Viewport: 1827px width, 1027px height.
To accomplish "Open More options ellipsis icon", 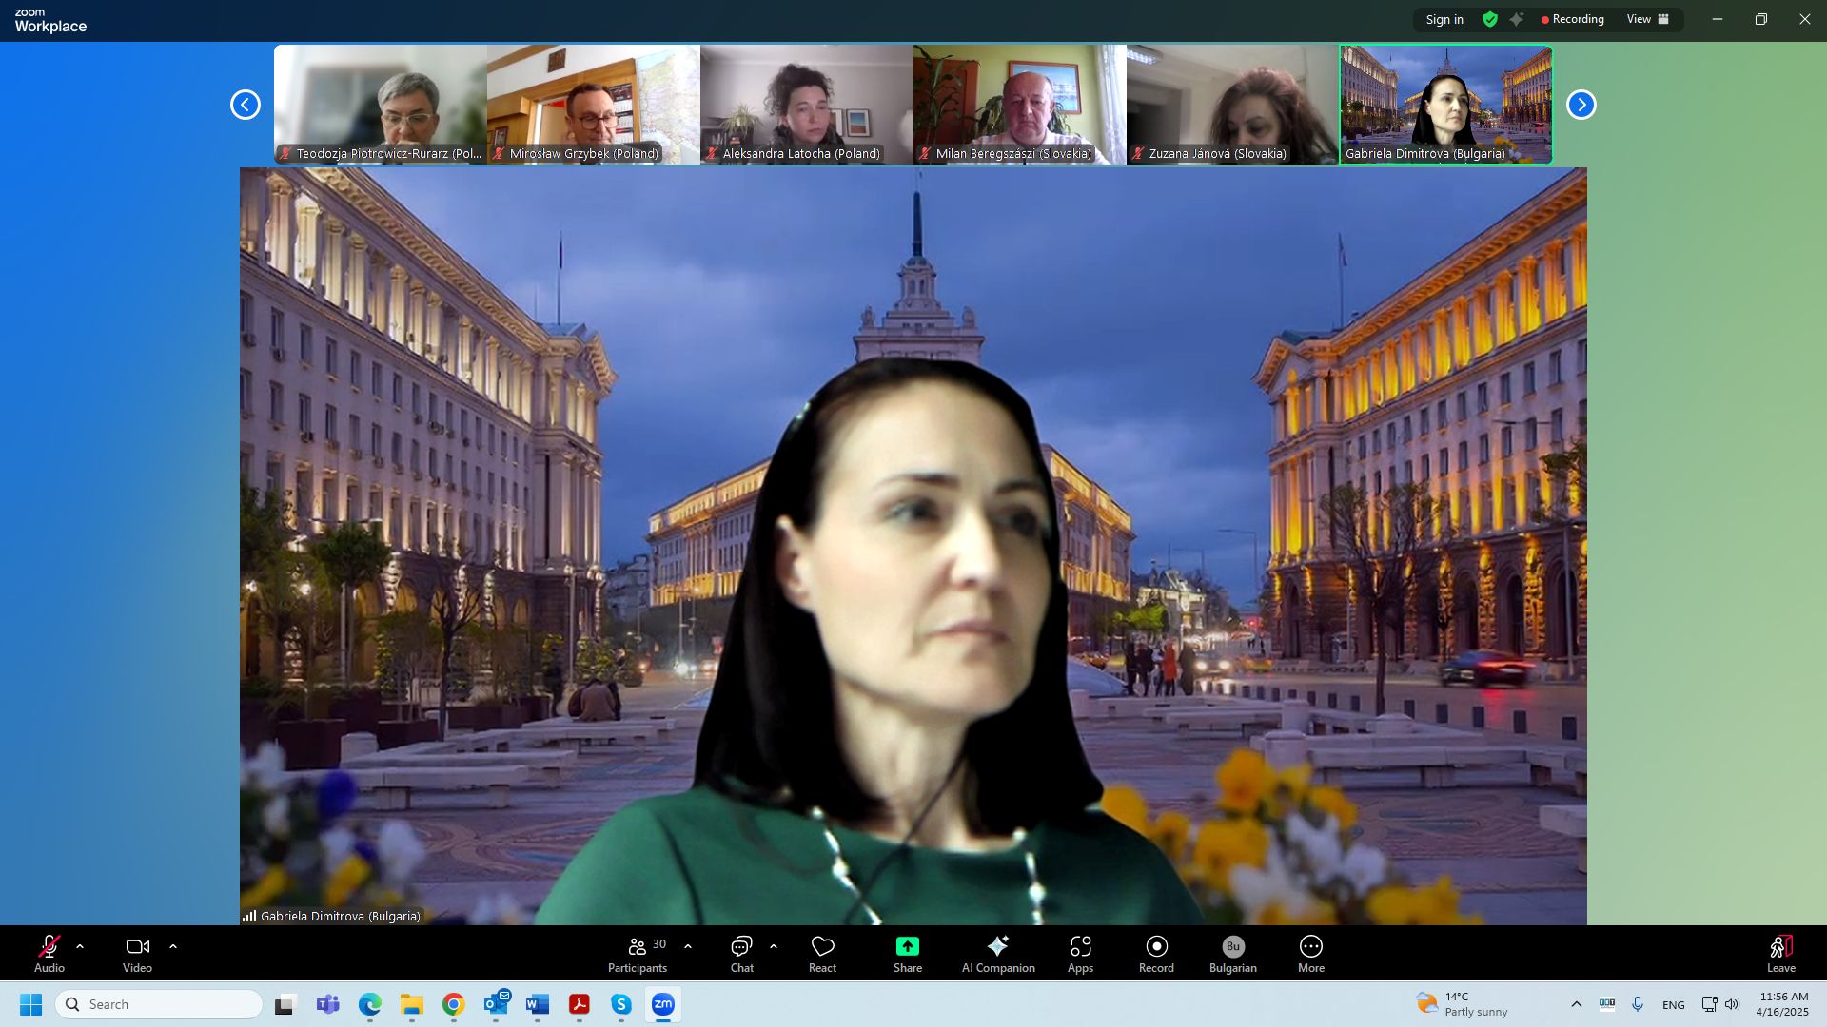I will (1310, 954).
